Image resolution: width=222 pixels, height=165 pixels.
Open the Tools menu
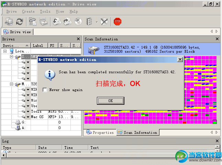coord(45,11)
